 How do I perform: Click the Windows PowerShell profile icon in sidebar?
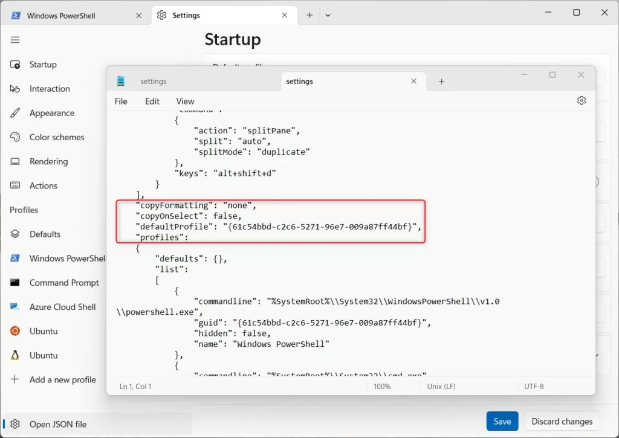[15, 258]
